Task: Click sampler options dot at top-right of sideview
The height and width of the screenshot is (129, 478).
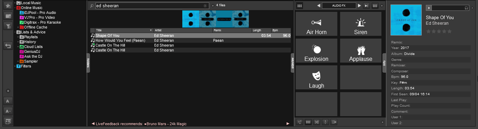Action: click(x=382, y=6)
